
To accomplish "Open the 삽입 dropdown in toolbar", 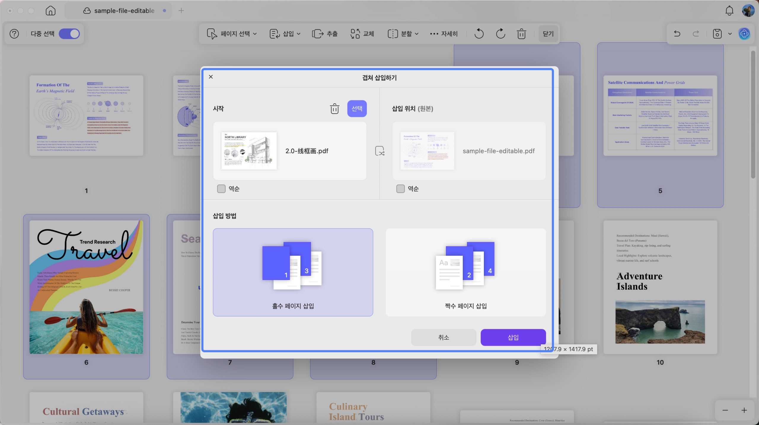I will pos(285,34).
